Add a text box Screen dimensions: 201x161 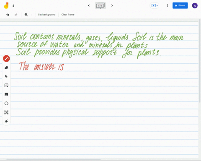(6, 112)
